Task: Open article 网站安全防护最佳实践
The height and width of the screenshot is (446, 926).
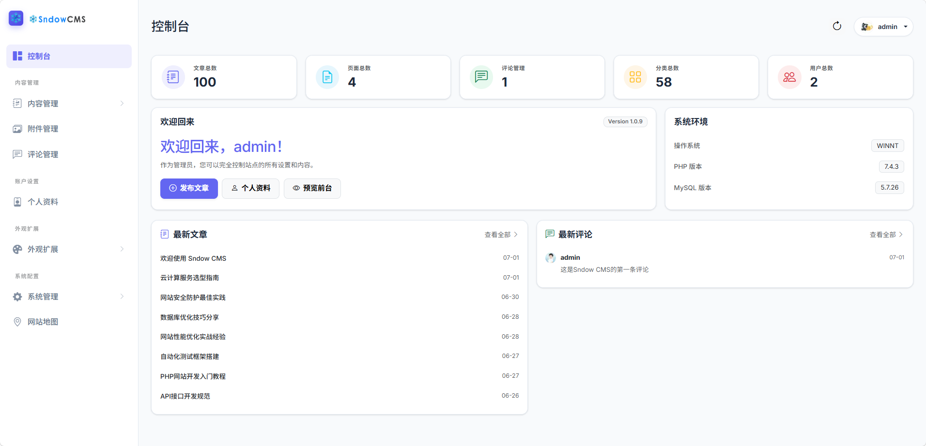Action: (193, 297)
